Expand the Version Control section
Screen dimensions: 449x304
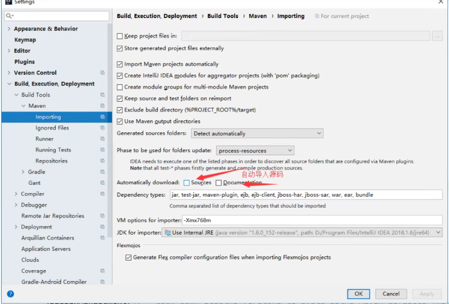click(9, 73)
